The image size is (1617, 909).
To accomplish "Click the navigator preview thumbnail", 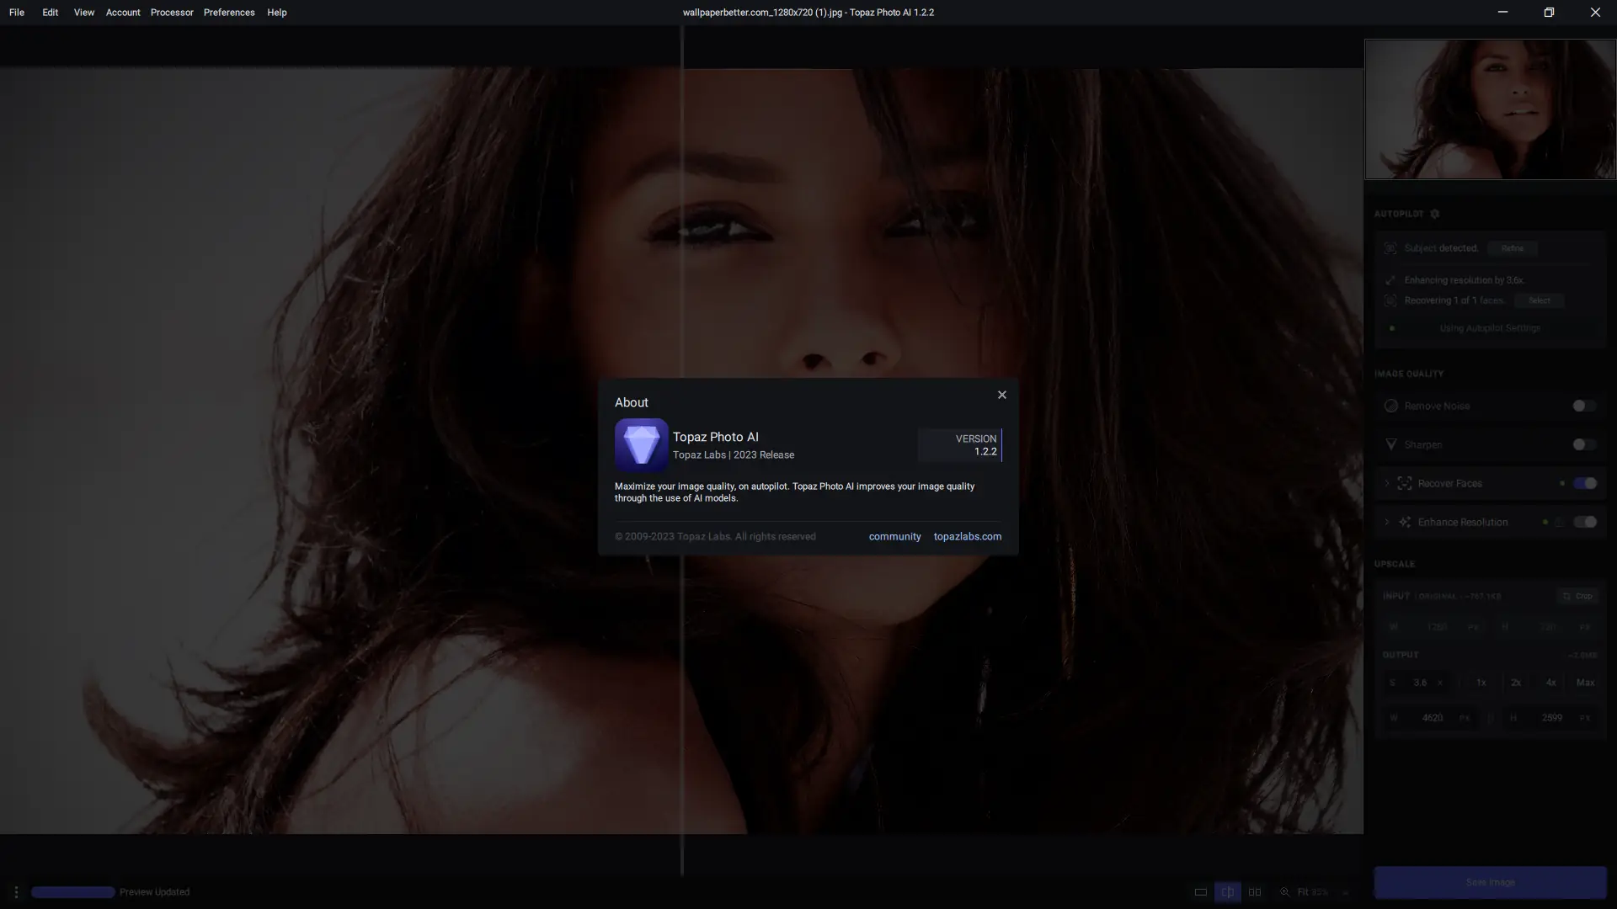I will 1490,109.
